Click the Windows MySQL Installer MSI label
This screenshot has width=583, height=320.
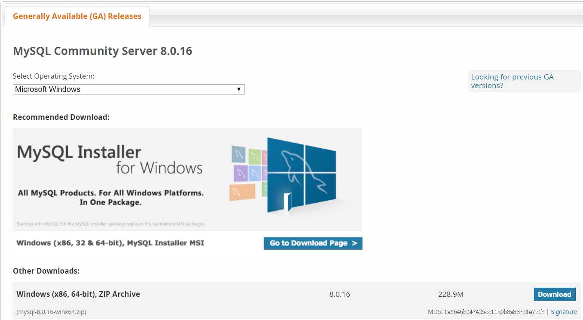(x=110, y=243)
